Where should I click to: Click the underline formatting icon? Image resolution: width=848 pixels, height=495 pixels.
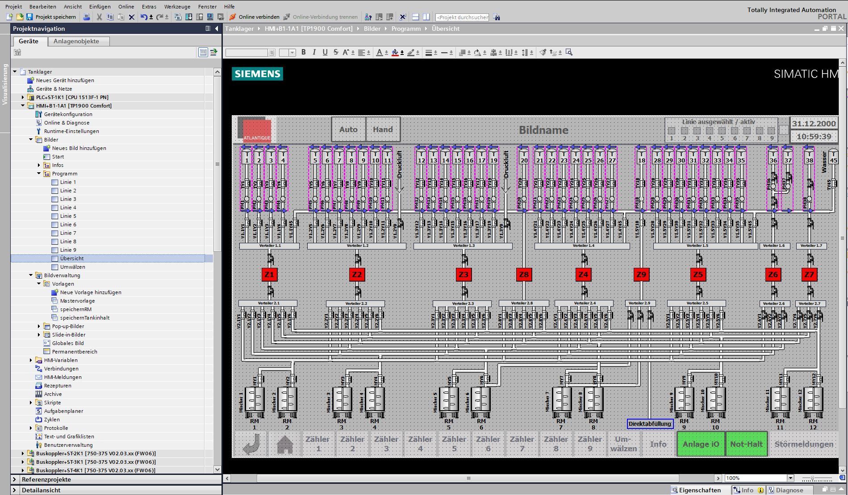coord(325,52)
